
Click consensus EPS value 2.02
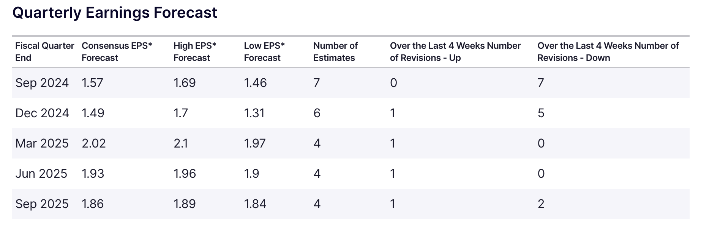[94, 143]
